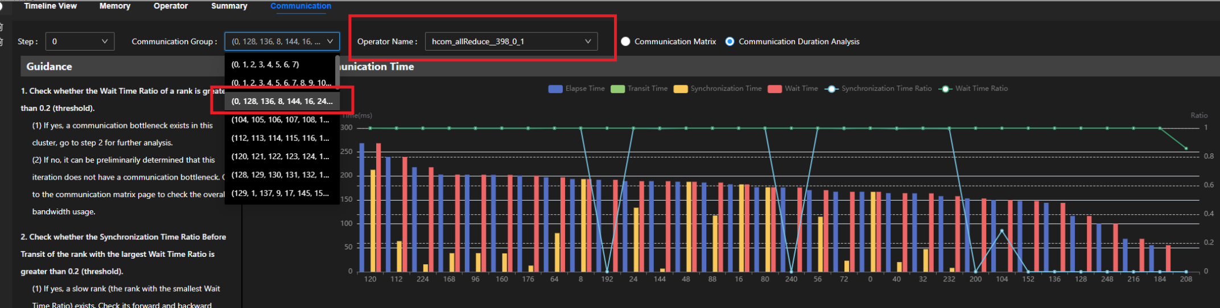Click rank label 224 on x-axis
The height and width of the screenshot is (308, 1220).
point(423,279)
